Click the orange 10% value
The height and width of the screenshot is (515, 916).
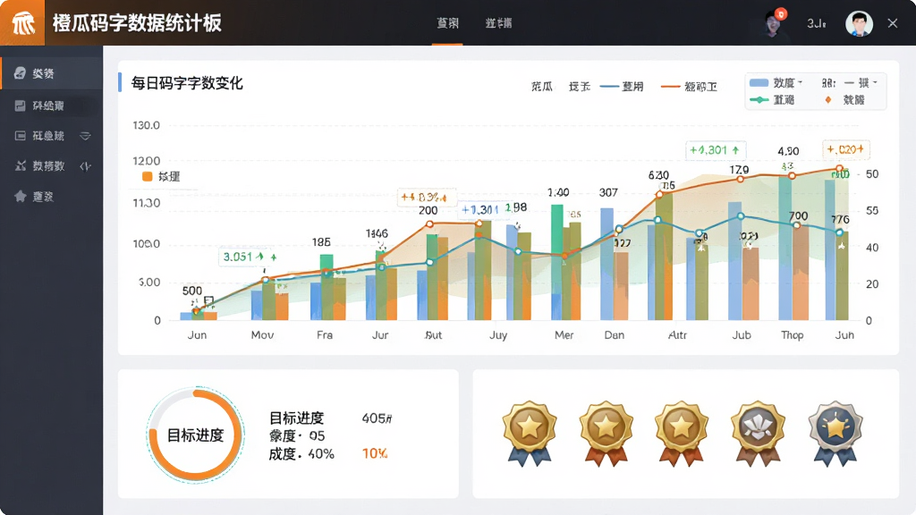click(x=375, y=453)
